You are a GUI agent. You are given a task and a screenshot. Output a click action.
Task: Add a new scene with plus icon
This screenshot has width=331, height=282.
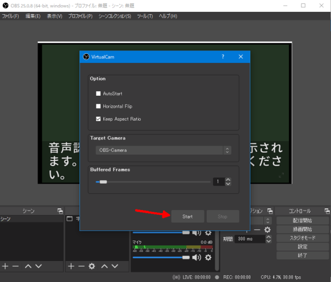pos(5,266)
